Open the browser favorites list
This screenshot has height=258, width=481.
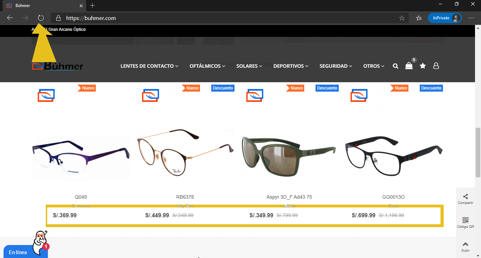[419, 18]
